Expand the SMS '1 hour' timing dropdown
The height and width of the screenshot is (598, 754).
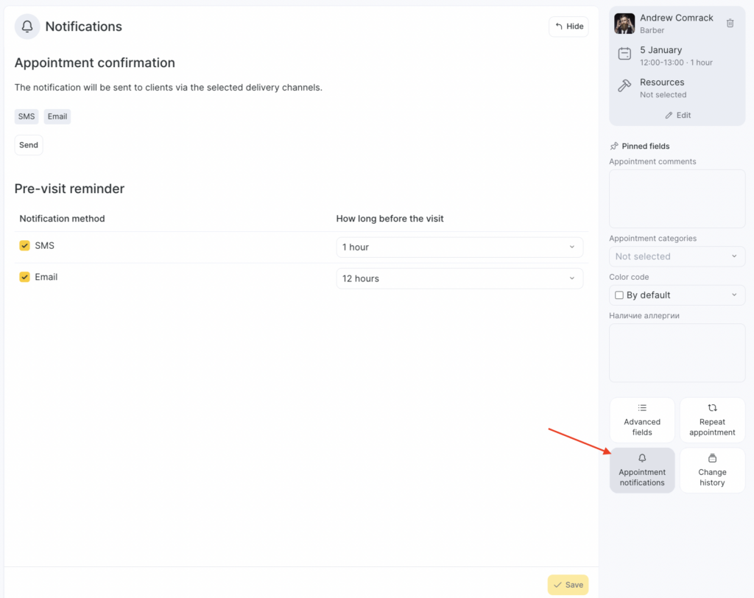459,247
